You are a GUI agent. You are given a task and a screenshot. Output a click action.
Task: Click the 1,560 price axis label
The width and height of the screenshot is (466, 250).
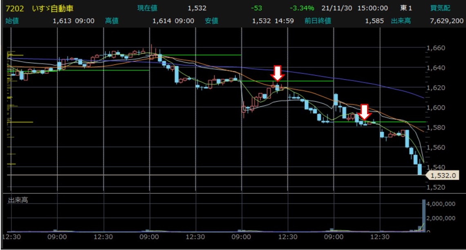click(436, 147)
